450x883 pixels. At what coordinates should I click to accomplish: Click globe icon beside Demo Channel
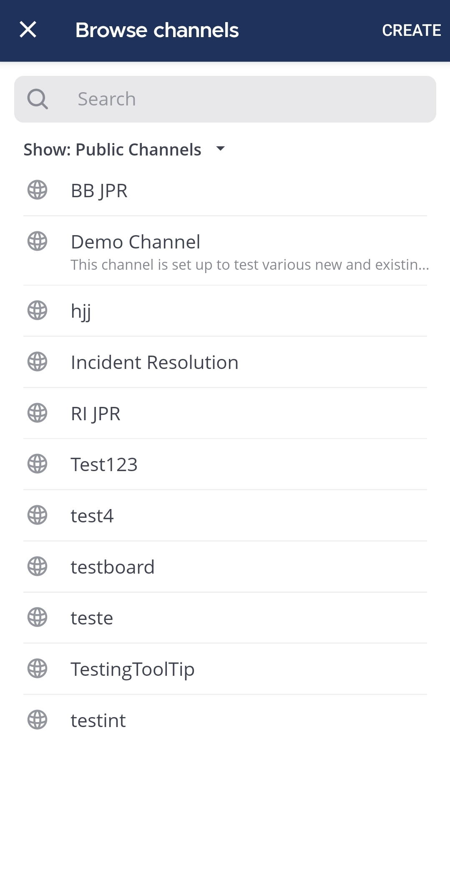pyautogui.click(x=37, y=241)
